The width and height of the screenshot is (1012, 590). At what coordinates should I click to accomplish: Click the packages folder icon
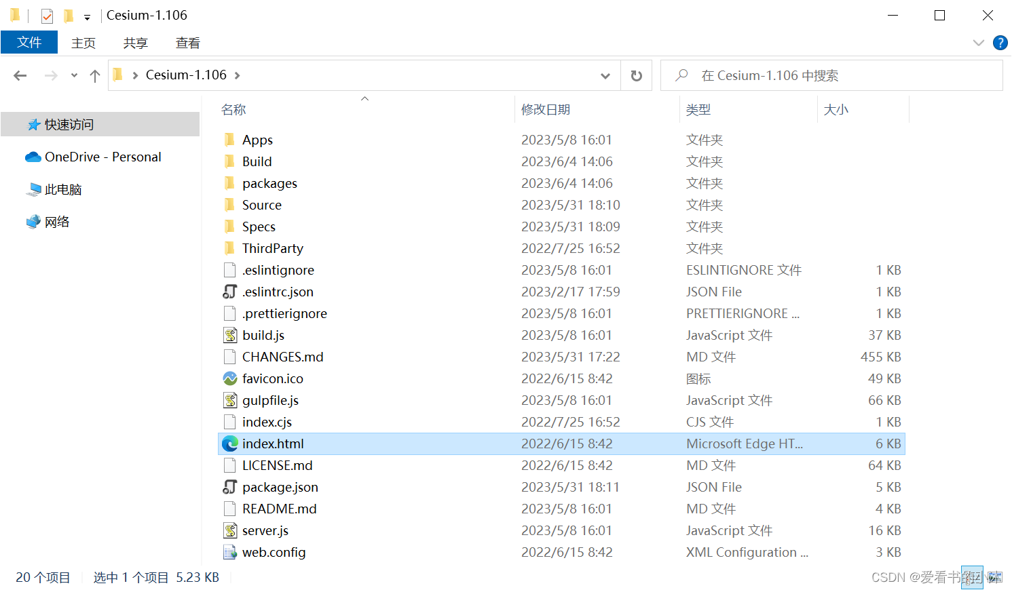tap(230, 183)
